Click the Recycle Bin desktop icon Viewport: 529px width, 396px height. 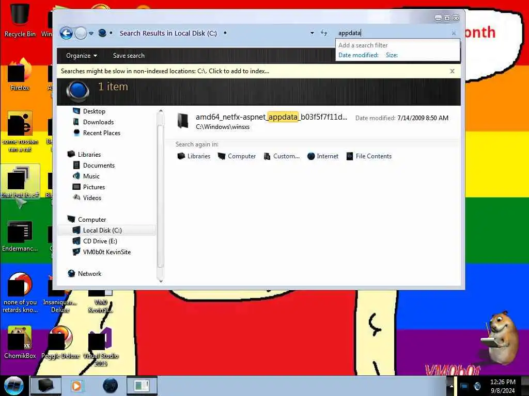click(x=20, y=19)
